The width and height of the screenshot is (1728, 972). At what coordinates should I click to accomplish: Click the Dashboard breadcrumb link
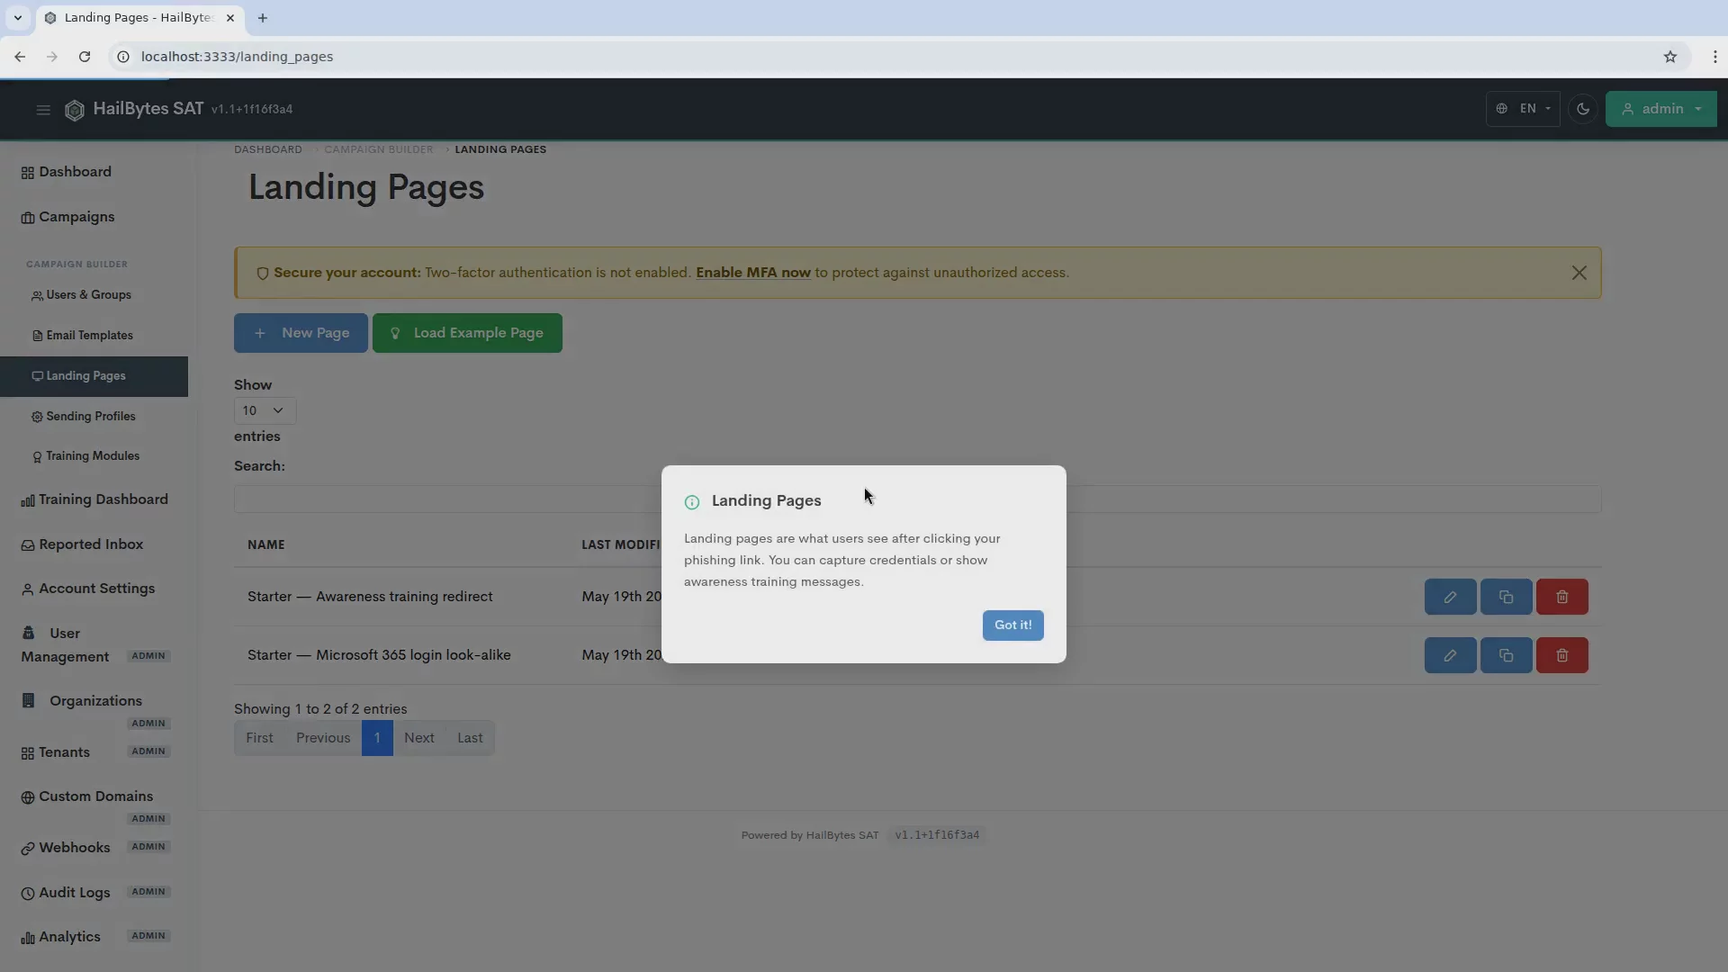268,149
